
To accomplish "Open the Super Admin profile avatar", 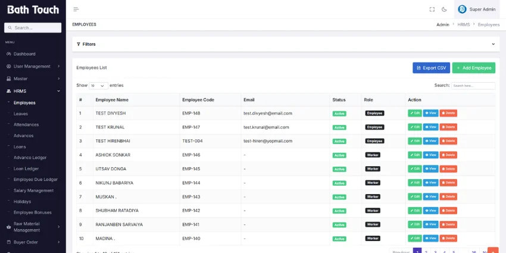I will point(462,10).
